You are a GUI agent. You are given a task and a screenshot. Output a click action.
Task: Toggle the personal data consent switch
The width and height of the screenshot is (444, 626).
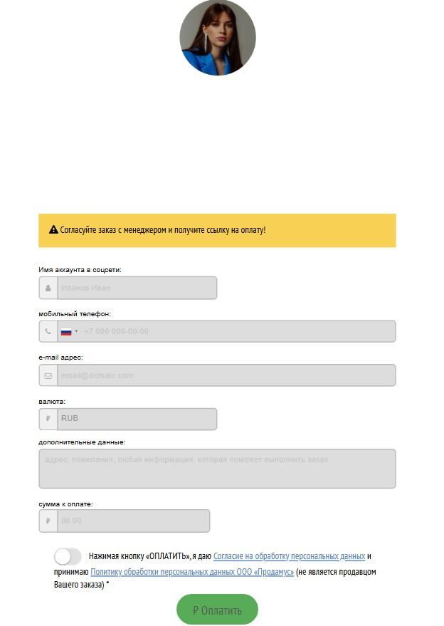tap(68, 557)
